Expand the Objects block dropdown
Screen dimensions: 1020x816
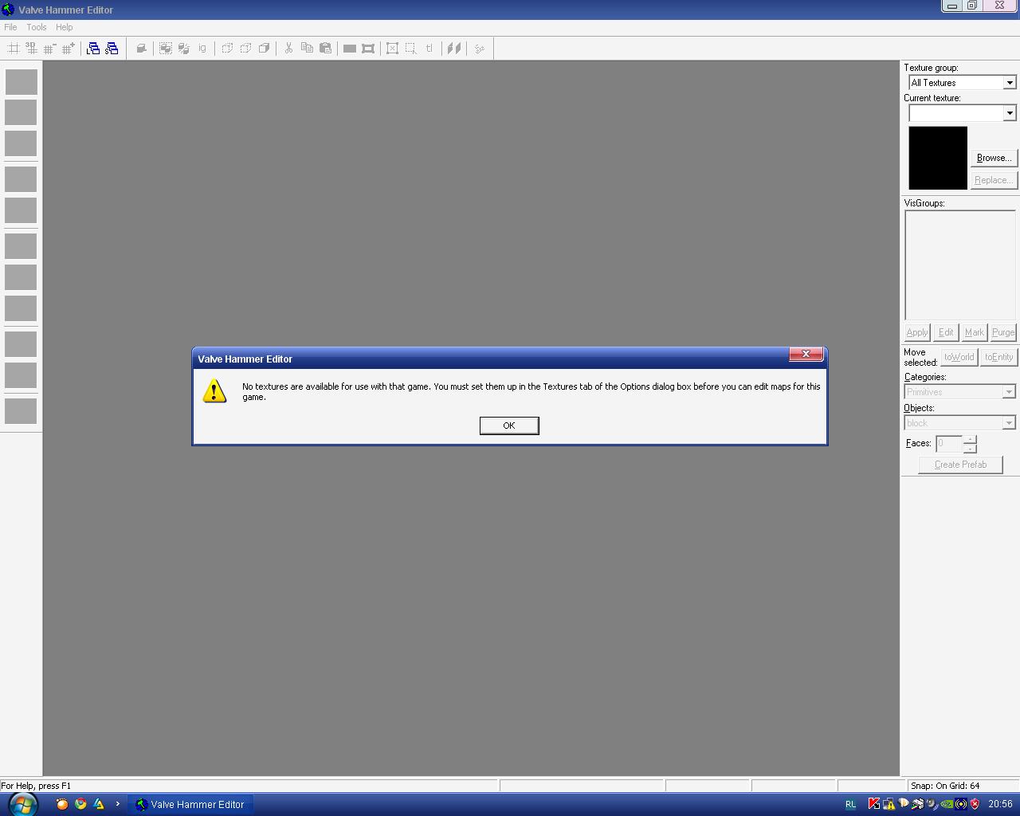point(1009,423)
